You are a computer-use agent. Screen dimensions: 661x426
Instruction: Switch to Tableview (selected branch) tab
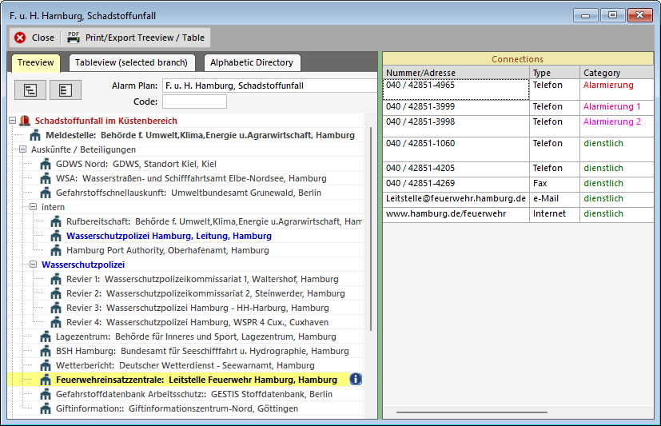tap(131, 62)
